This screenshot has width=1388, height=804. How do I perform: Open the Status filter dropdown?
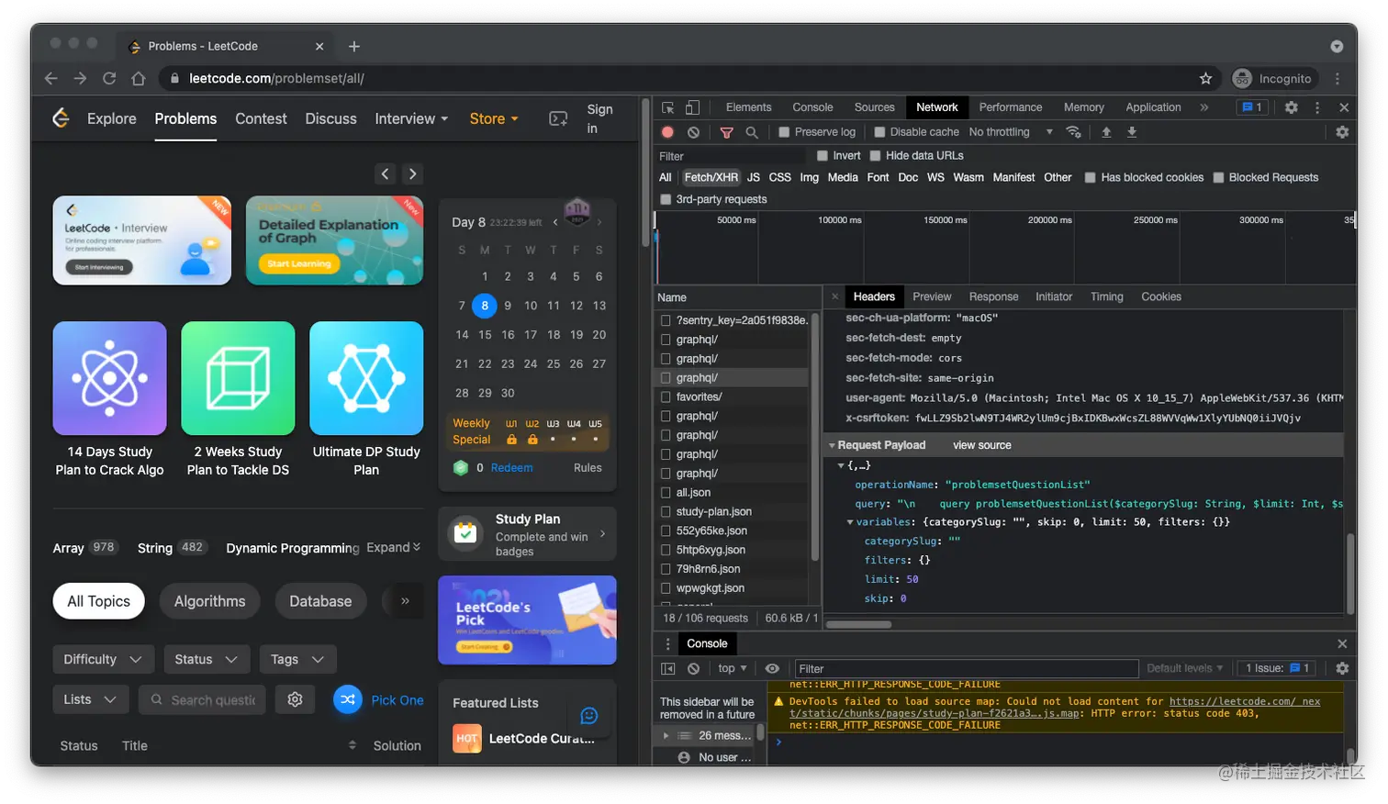(206, 659)
